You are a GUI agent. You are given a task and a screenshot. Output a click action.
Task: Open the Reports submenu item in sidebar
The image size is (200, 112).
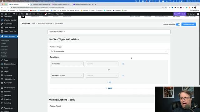click(4, 56)
